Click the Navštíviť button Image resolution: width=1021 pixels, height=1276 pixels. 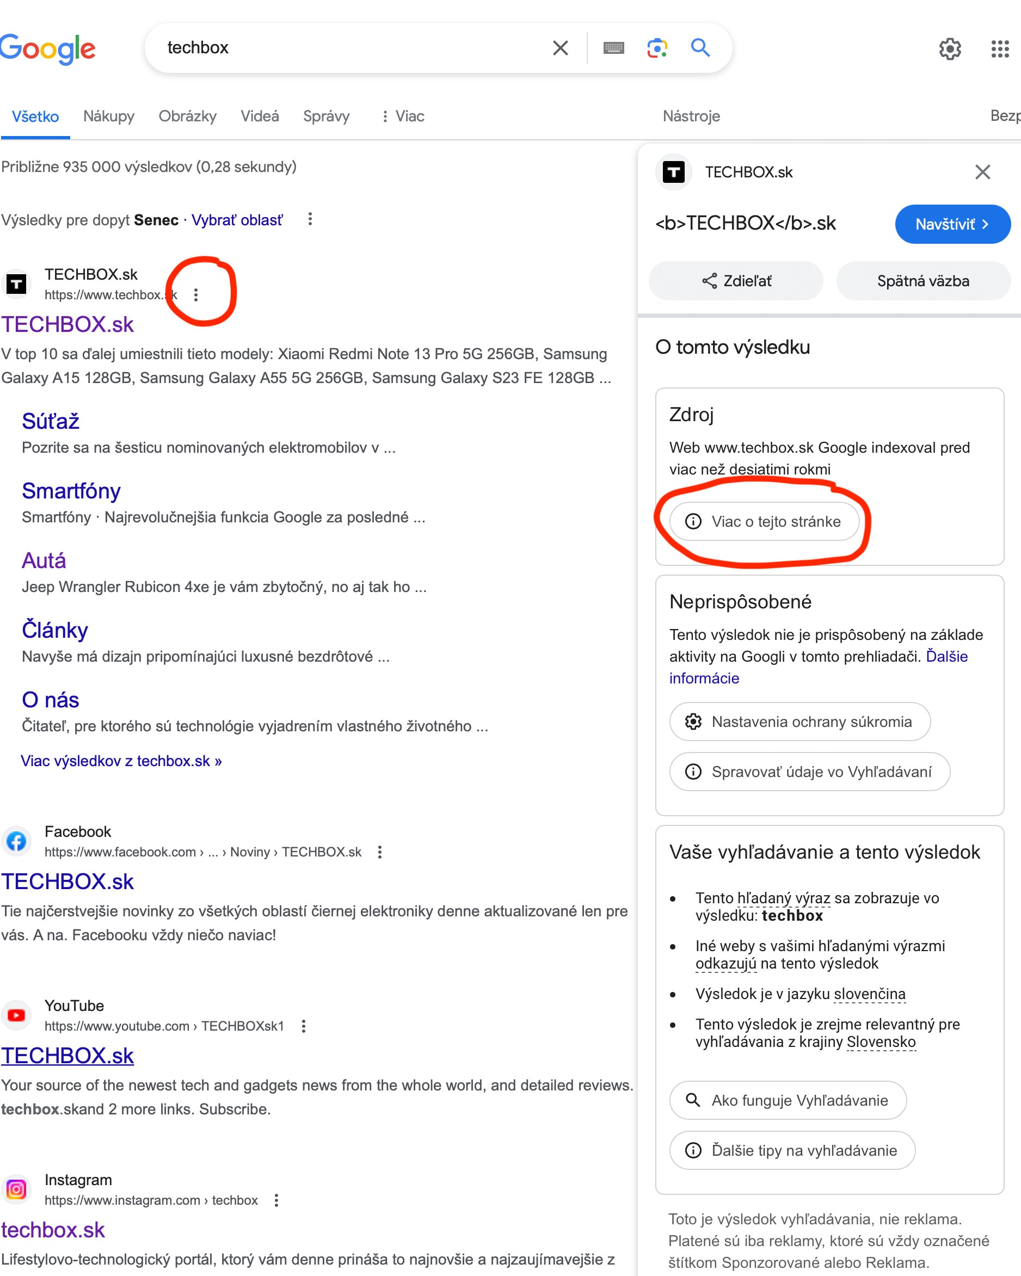point(952,224)
